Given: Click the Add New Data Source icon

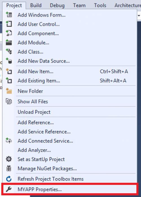Looking at the screenshot, I should coord(9,61).
